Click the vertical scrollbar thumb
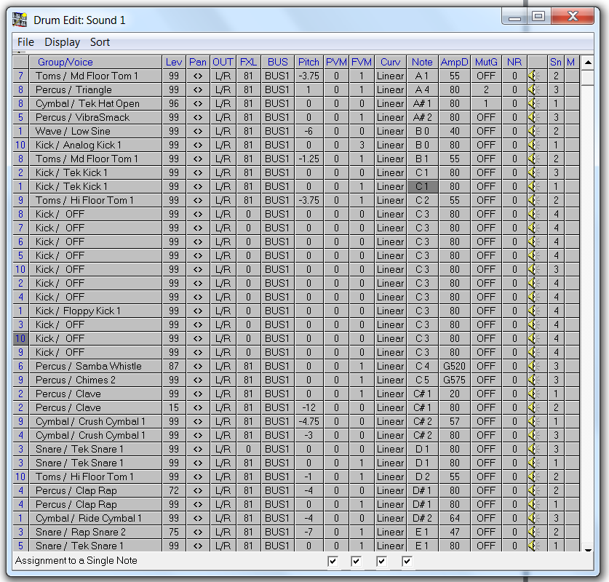This screenshot has height=582, width=609. point(588,77)
